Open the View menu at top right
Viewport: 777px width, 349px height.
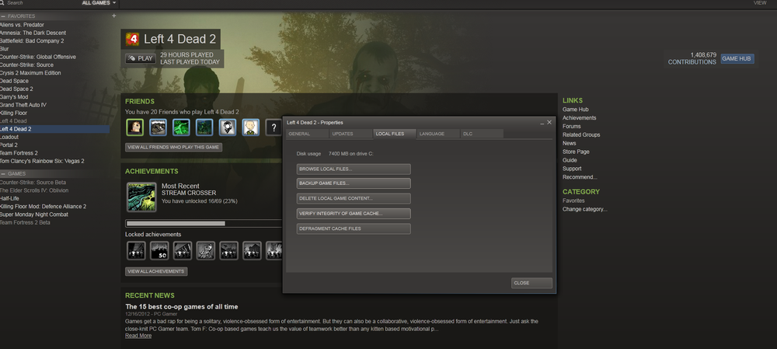point(760,3)
